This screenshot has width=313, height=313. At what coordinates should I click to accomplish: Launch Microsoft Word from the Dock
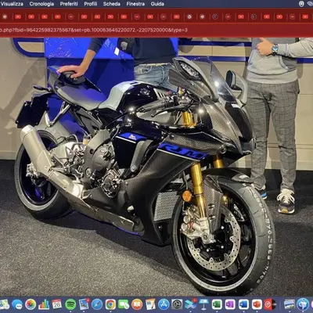[243, 304]
